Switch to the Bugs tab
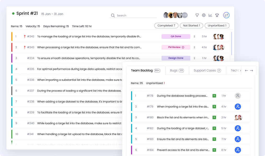Screen dimensions: 265x156 point(177,70)
